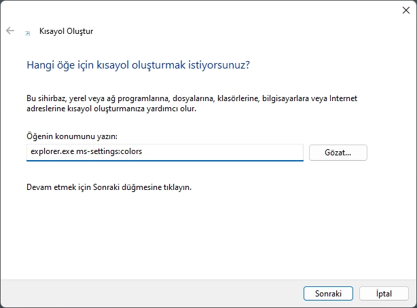Click the heading 'Hangi öğe için kısayol oluşturmak istiyorsunuz?'
417x308 pixels.
point(139,65)
